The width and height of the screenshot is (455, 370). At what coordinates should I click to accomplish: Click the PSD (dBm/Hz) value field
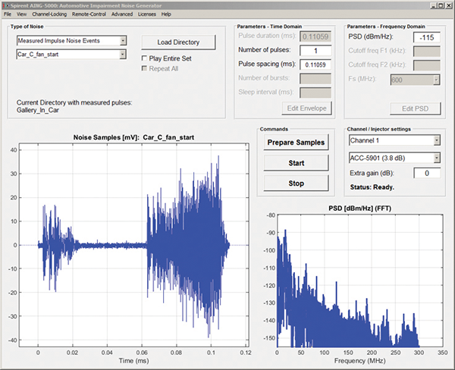point(428,36)
